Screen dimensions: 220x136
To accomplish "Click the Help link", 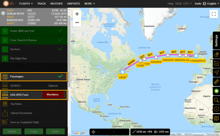I will click(170, 3).
